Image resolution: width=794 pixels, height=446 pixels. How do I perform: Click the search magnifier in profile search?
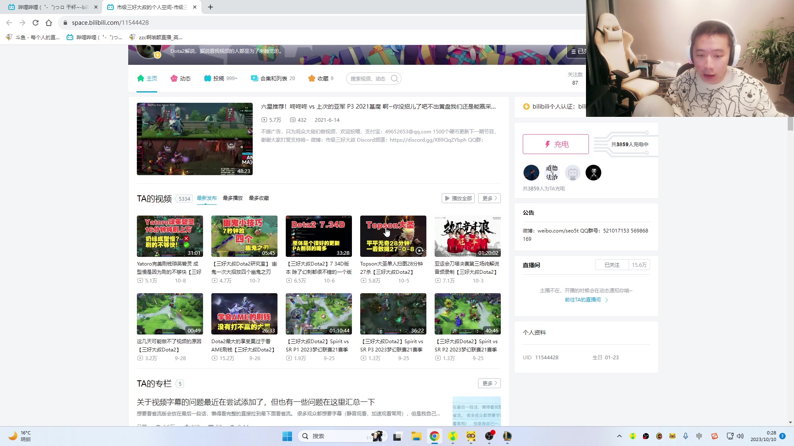pyautogui.click(x=395, y=78)
